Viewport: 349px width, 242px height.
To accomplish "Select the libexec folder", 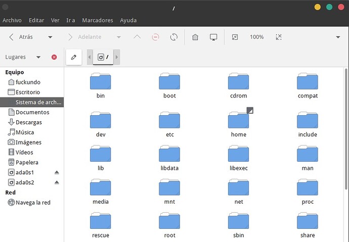I will click(238, 158).
